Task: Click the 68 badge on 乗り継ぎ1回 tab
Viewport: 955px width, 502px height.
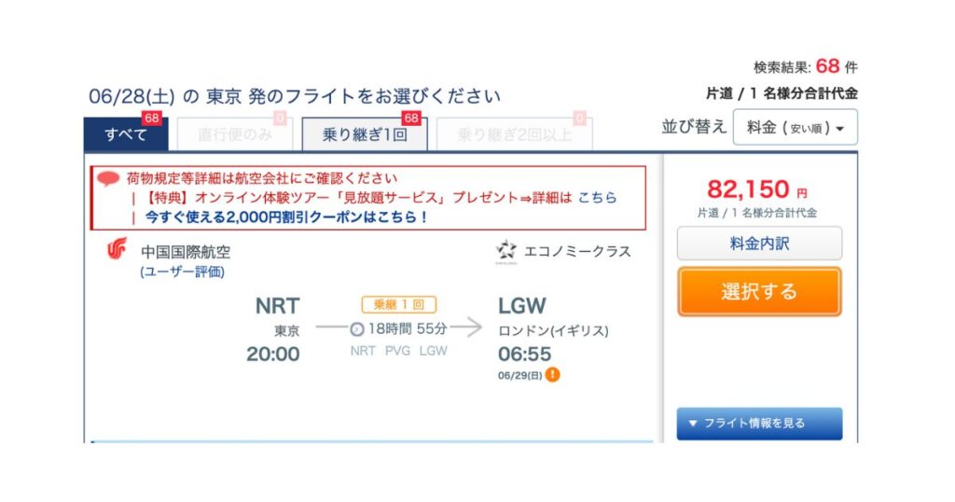Action: pyautogui.click(x=411, y=119)
